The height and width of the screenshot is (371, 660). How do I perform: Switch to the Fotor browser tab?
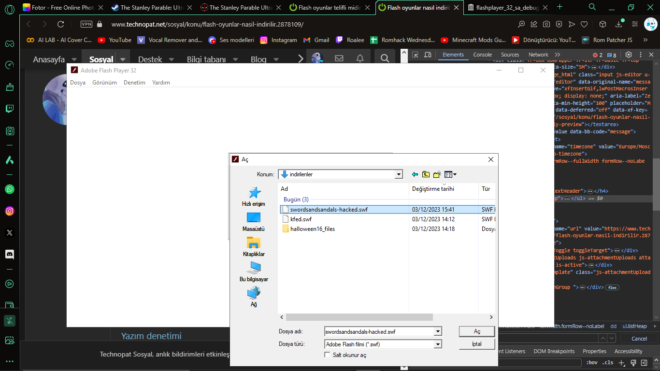click(x=62, y=7)
